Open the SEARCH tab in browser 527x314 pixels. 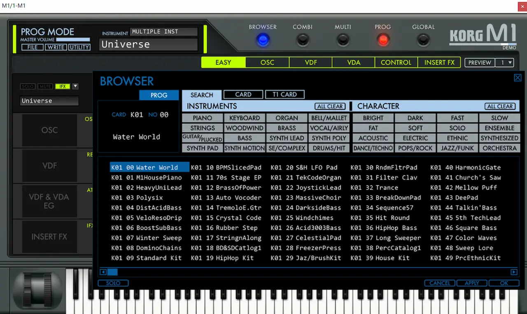pyautogui.click(x=202, y=95)
